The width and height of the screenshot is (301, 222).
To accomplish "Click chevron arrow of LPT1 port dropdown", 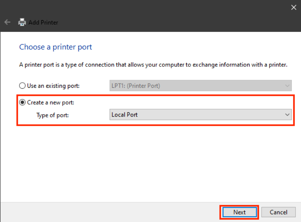I will pos(287,86).
